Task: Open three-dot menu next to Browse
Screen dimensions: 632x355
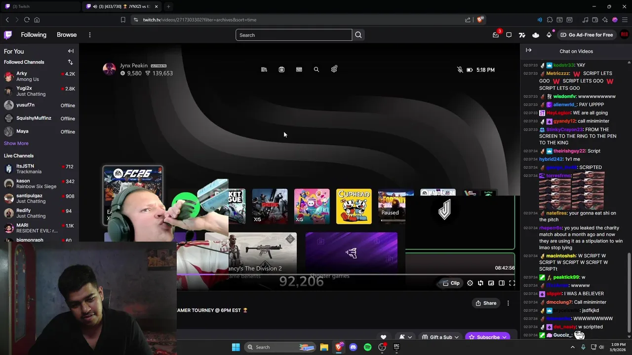Action: [90, 35]
